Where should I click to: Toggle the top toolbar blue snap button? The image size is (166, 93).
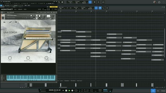point(90,2)
